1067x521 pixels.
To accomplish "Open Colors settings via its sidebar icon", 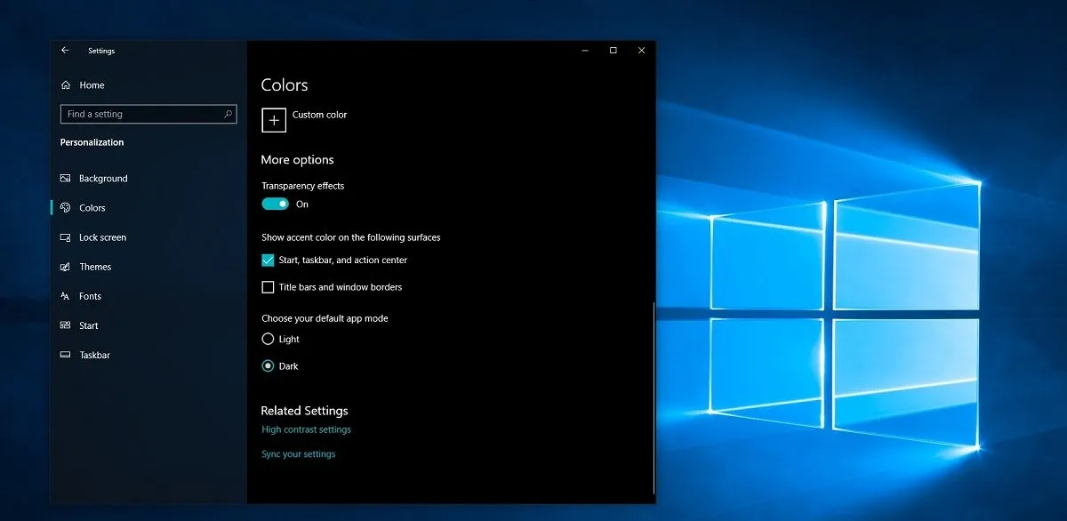I will 66,207.
